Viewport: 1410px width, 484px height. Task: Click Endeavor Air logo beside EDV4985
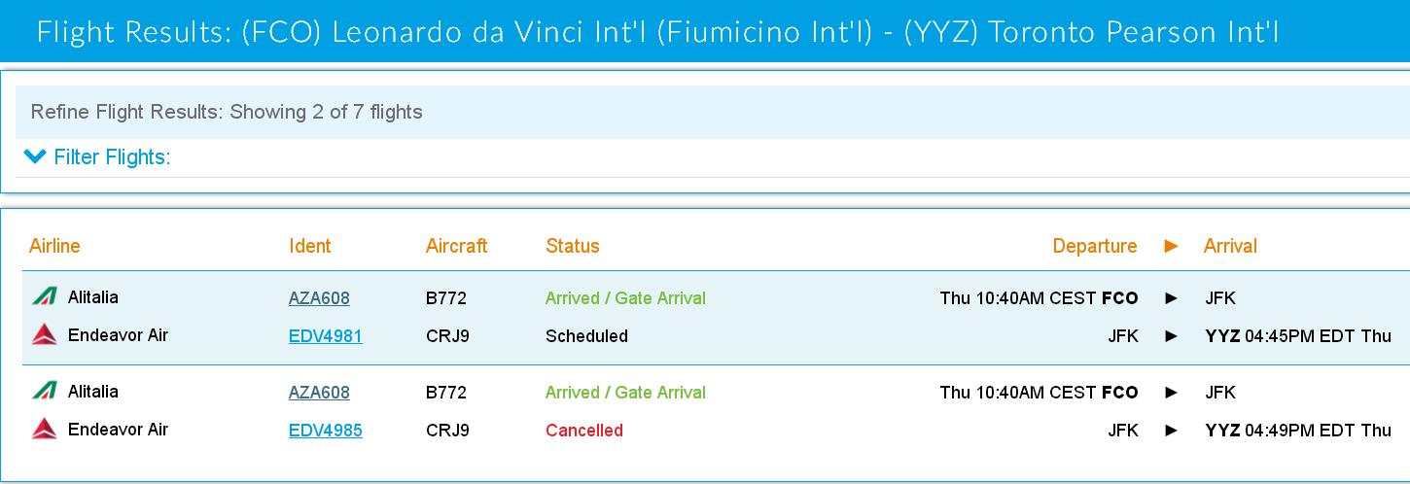pyautogui.click(x=44, y=430)
